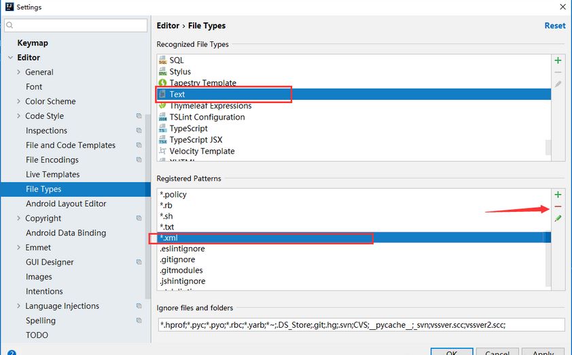Click project-level icon beside Language Injections
The image size is (572, 355).
139,306
